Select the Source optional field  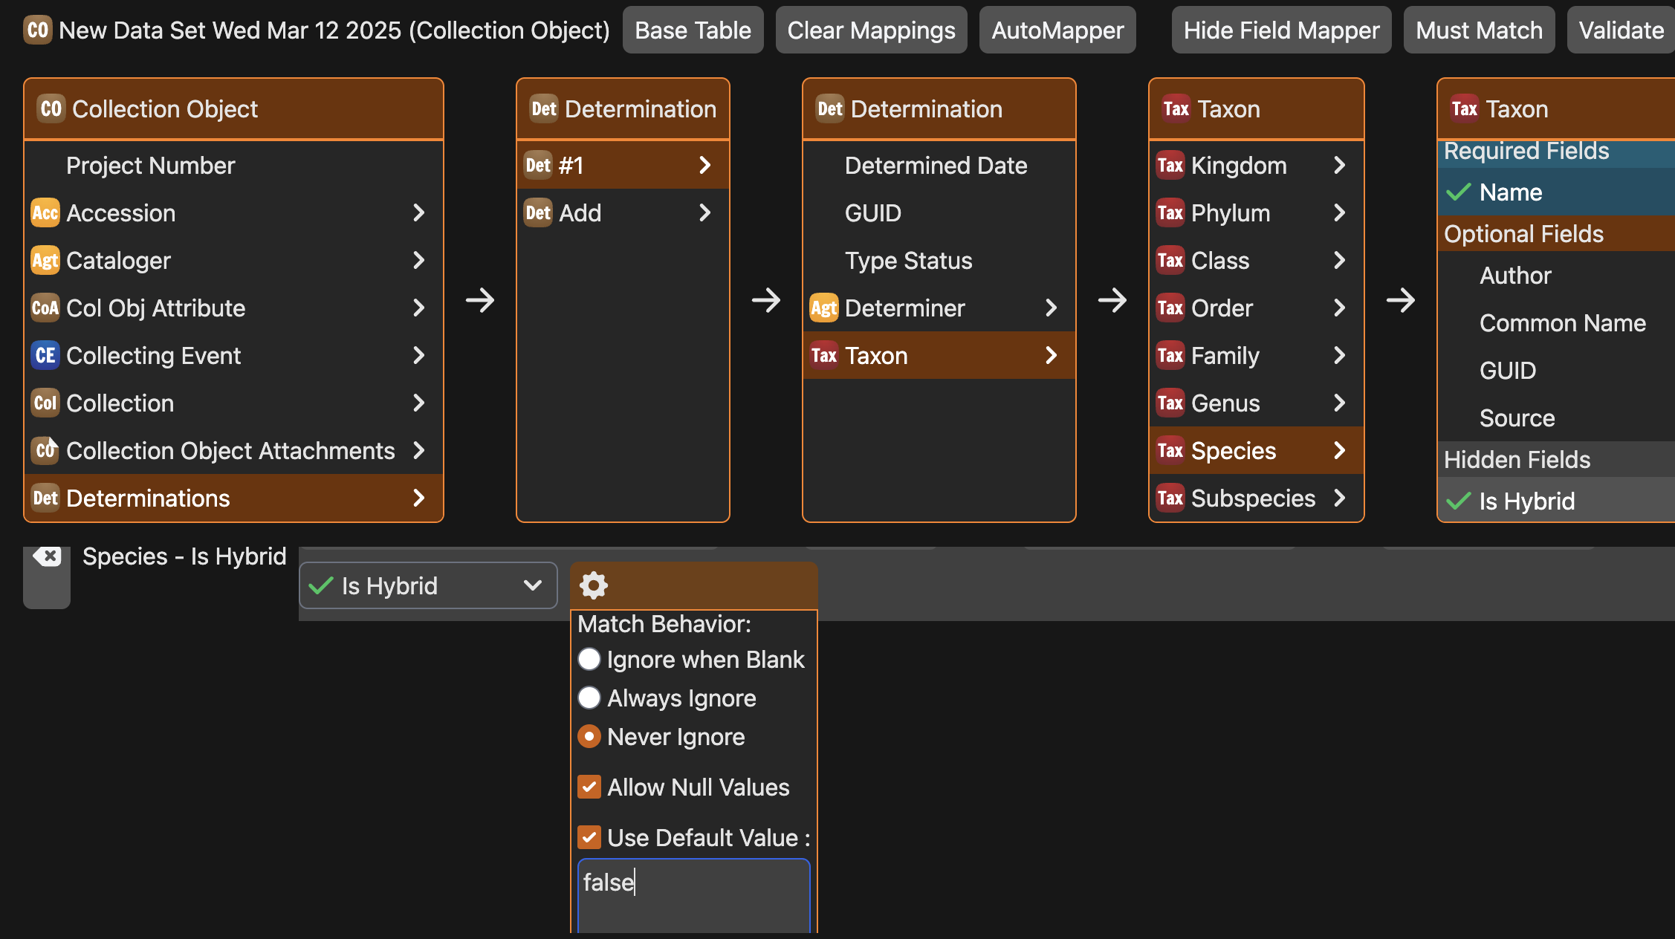[1556, 417]
